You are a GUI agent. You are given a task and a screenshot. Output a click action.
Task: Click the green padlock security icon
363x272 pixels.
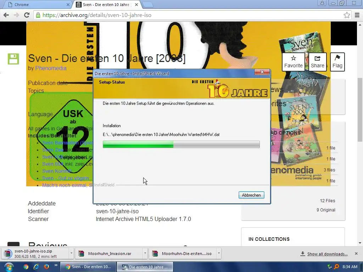click(38, 15)
